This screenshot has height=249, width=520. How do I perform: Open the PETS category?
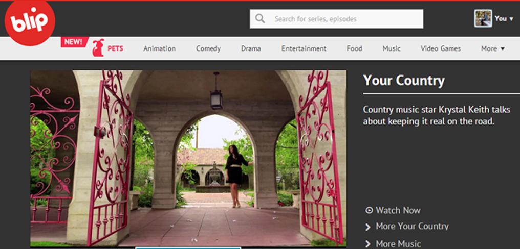coord(115,48)
